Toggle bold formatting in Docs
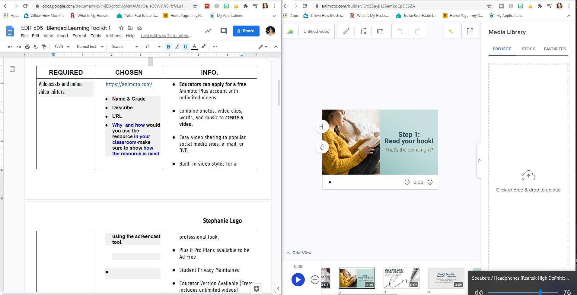The height and width of the screenshot is (295, 577). [x=168, y=47]
